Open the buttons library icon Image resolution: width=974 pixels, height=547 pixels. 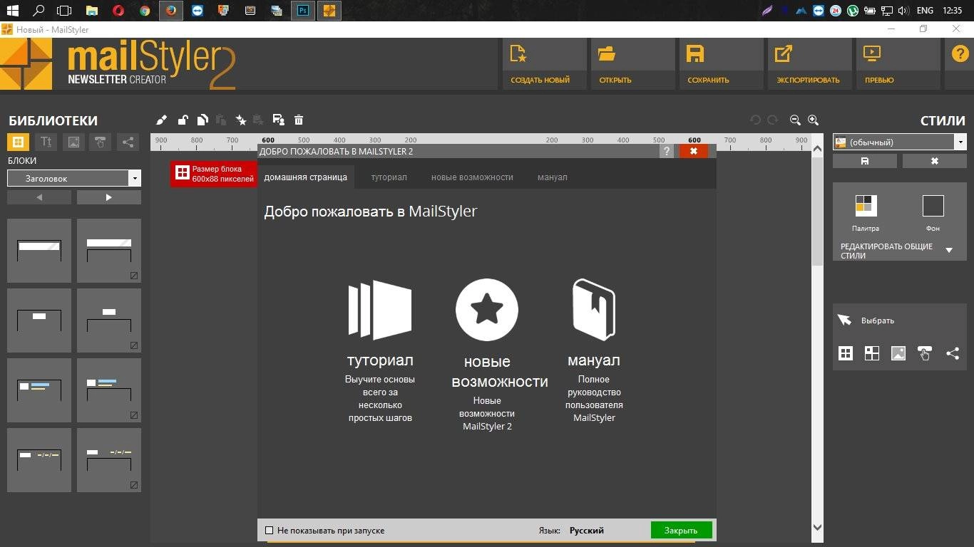pyautogui.click(x=100, y=141)
